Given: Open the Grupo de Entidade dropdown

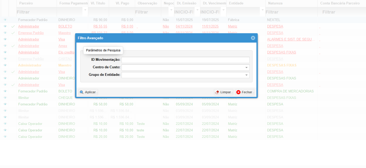Looking at the screenshot, I should (x=247, y=75).
